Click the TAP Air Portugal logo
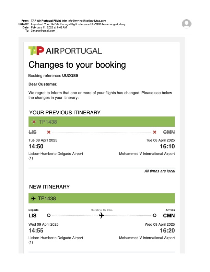The image size is (210, 272). pyautogui.click(x=65, y=51)
